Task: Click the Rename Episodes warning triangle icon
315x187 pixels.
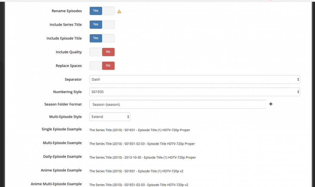Action: (119, 11)
